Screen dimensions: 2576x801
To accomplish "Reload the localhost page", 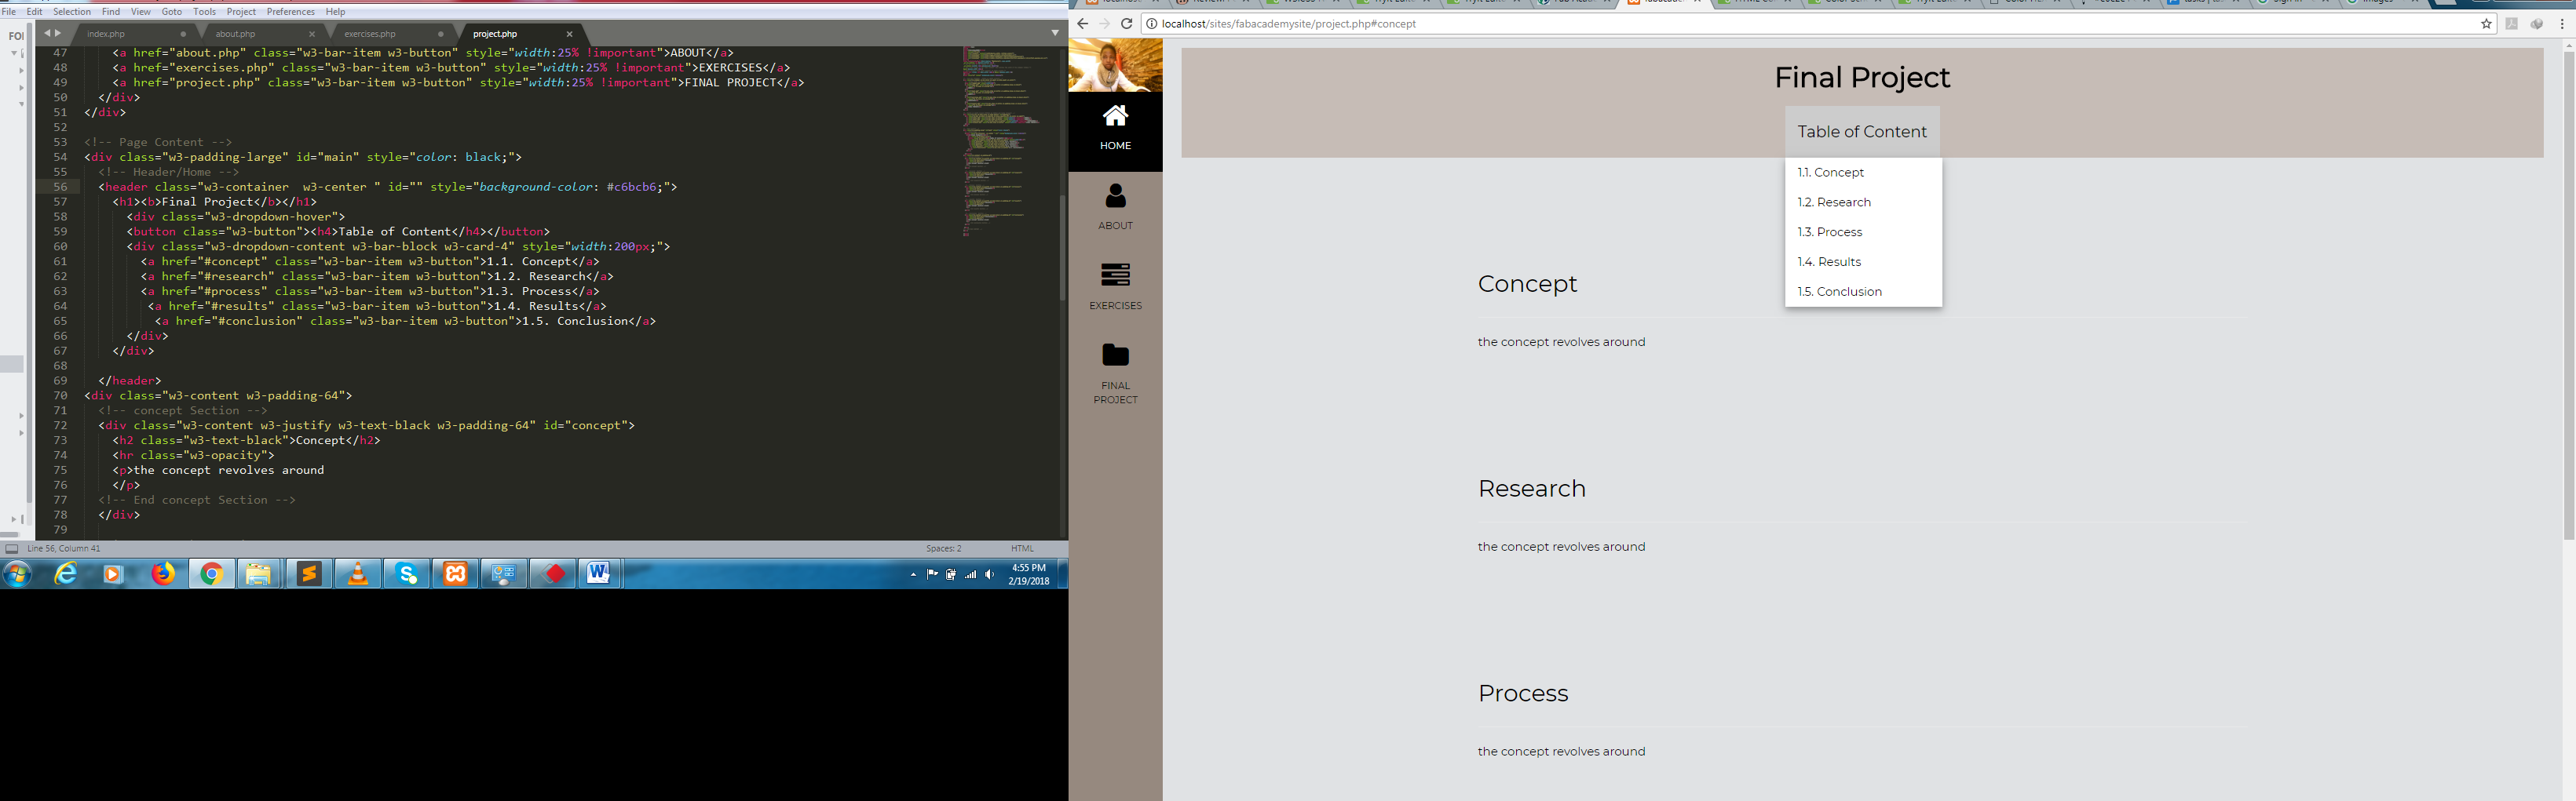I will click(1127, 24).
